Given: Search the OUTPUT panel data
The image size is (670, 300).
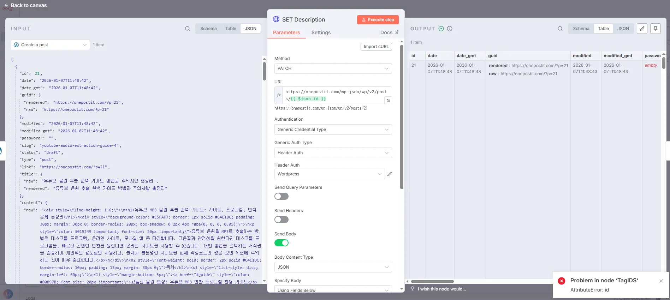Looking at the screenshot, I should [x=560, y=29].
